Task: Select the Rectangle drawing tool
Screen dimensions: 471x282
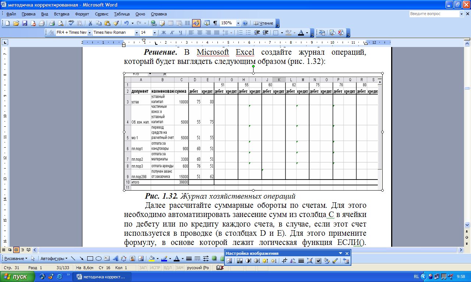Action: tap(90, 258)
